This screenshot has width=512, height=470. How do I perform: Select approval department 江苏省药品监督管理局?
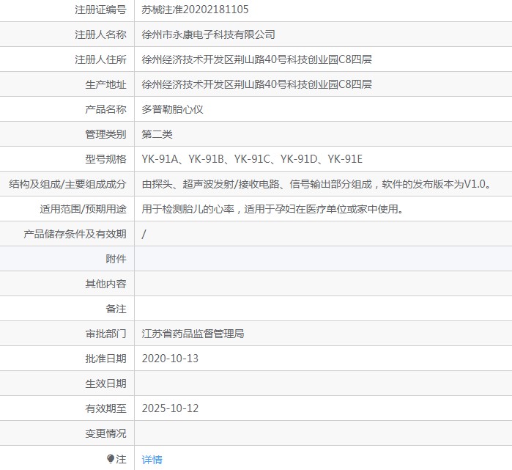click(x=193, y=334)
